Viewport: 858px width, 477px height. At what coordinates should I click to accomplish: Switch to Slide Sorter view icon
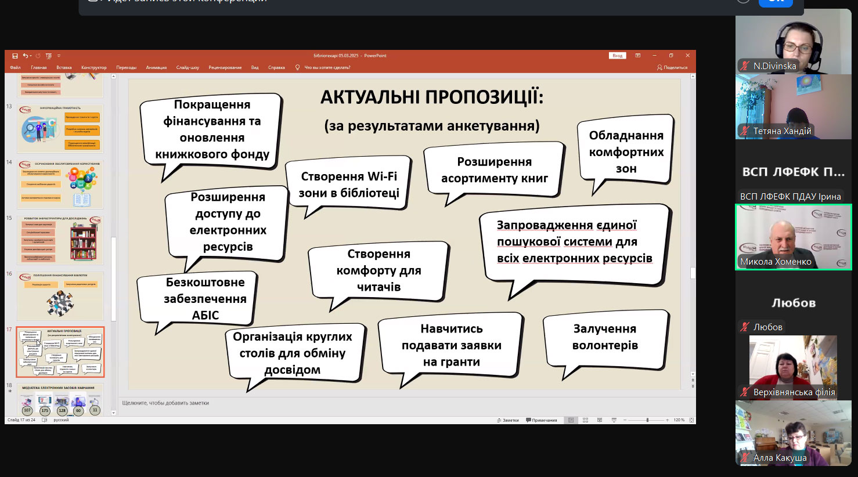[585, 420]
